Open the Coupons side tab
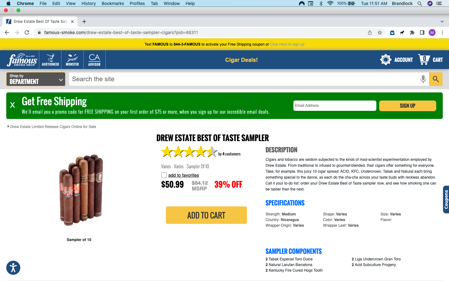Viewport: 449px width, 281px height. point(446,200)
